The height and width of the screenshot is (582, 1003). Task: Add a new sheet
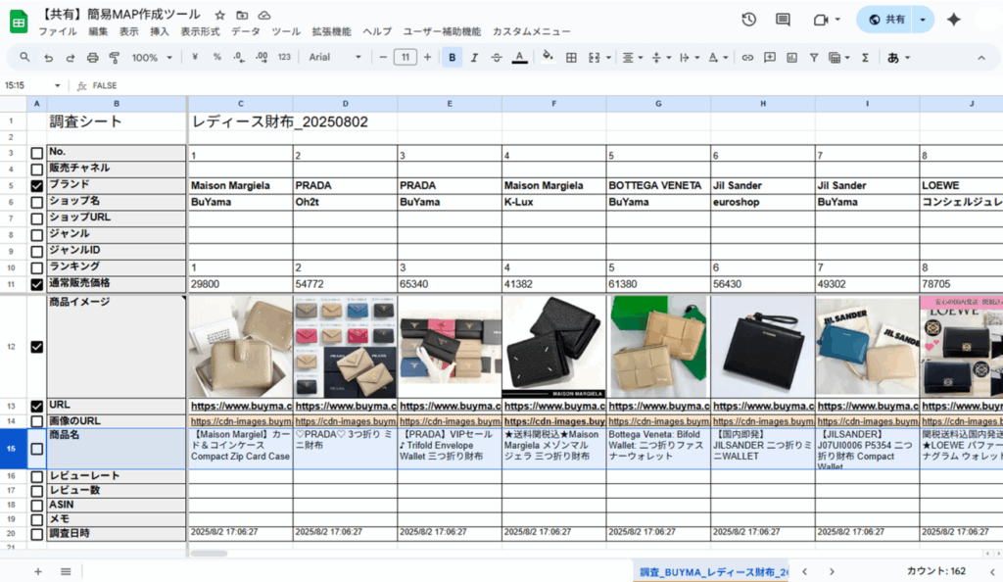pyautogui.click(x=38, y=571)
